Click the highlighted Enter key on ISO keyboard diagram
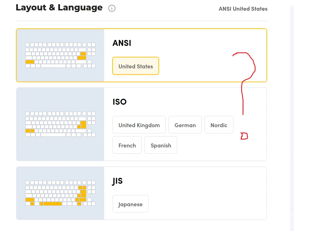 (83, 124)
